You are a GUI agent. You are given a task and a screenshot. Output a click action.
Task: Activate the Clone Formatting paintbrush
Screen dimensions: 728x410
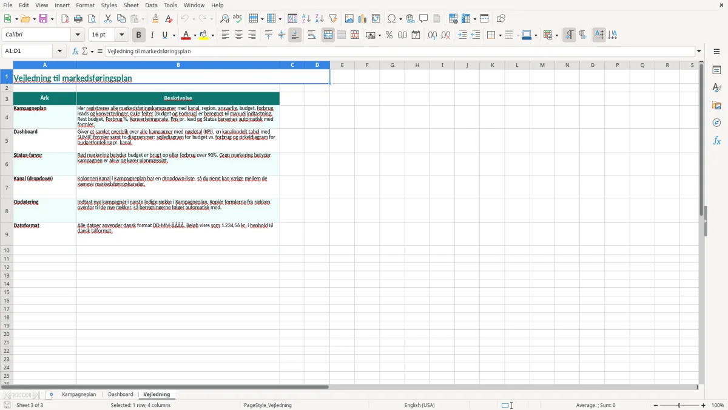click(155, 19)
